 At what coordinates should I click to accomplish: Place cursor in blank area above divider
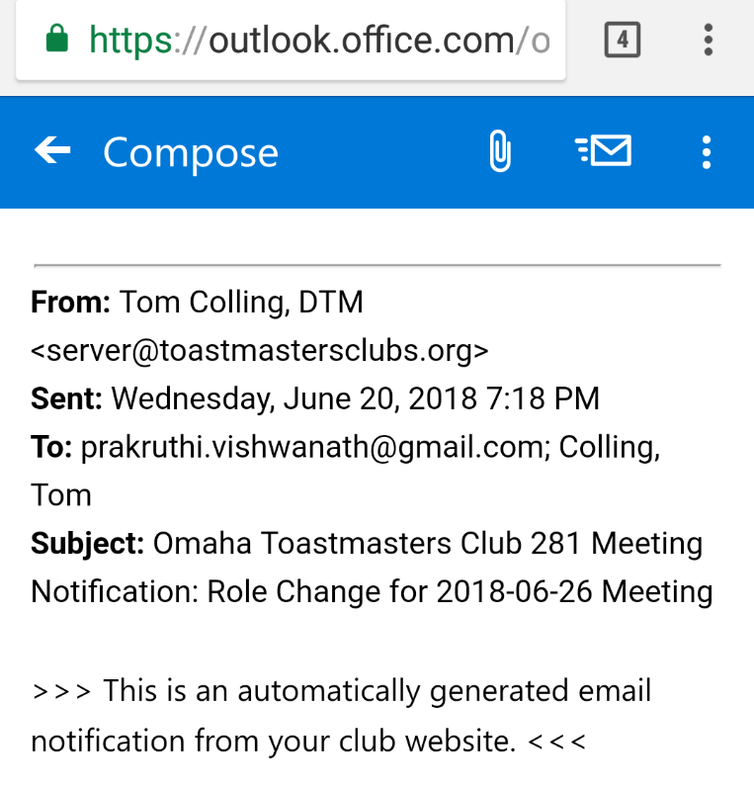click(377, 235)
